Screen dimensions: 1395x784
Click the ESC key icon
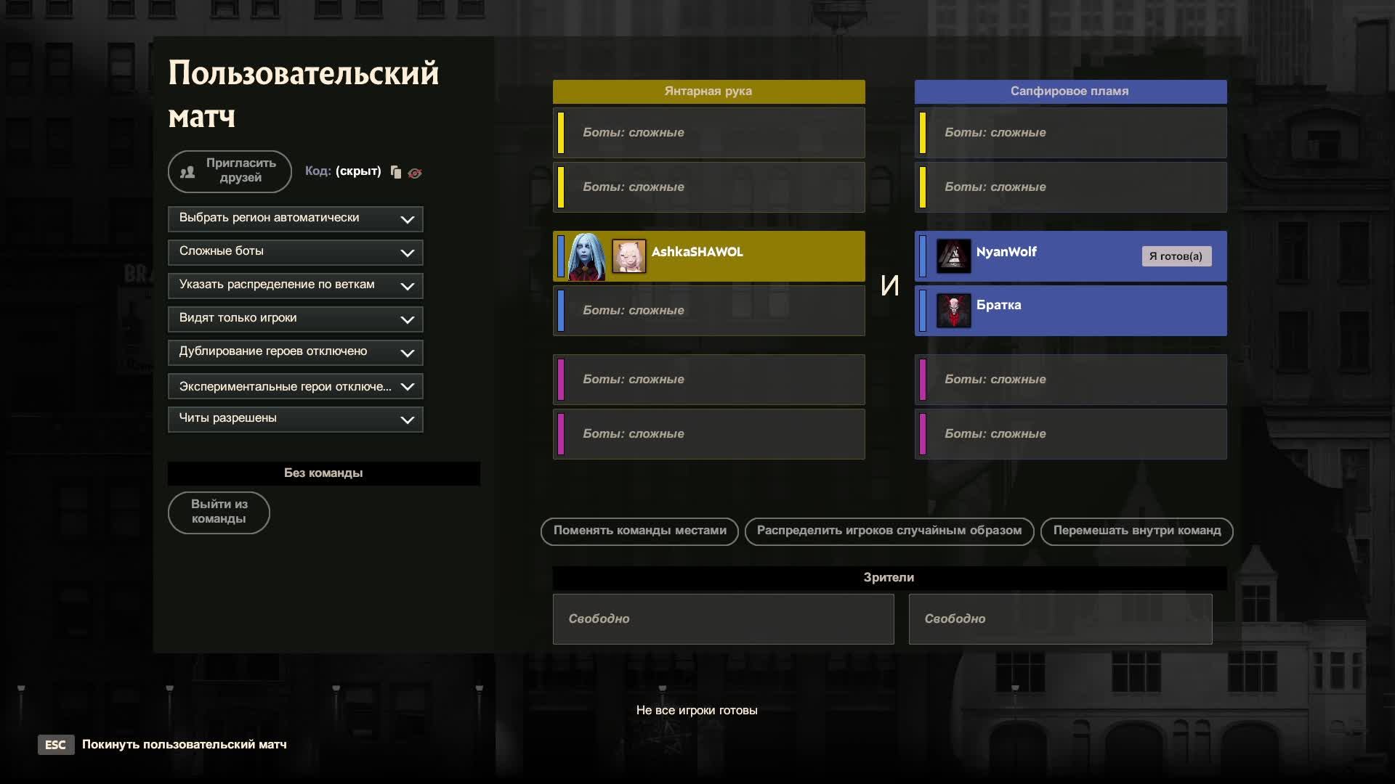pos(55,745)
